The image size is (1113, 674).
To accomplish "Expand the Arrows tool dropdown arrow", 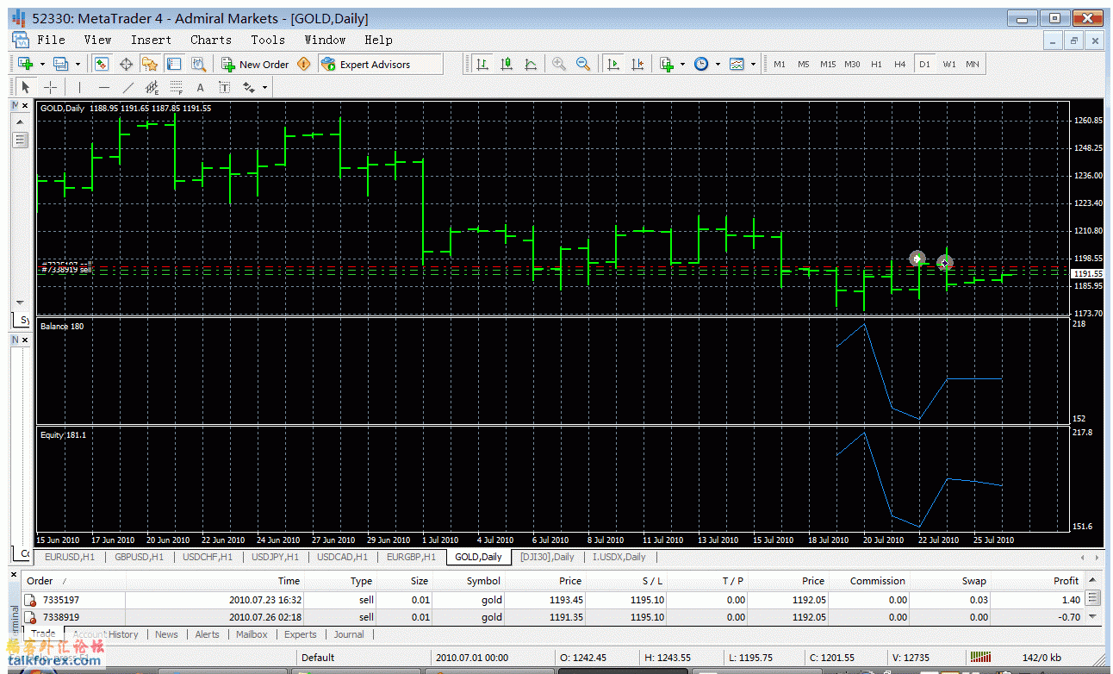I will click(x=264, y=87).
